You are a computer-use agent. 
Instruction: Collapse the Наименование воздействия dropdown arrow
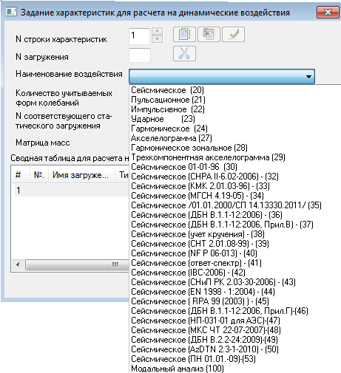(308, 77)
